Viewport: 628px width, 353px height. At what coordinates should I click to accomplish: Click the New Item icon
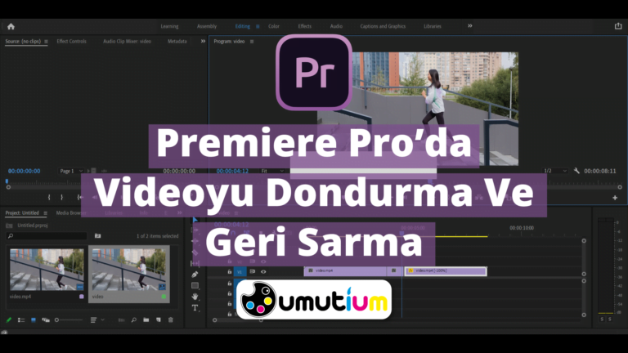coord(159,319)
